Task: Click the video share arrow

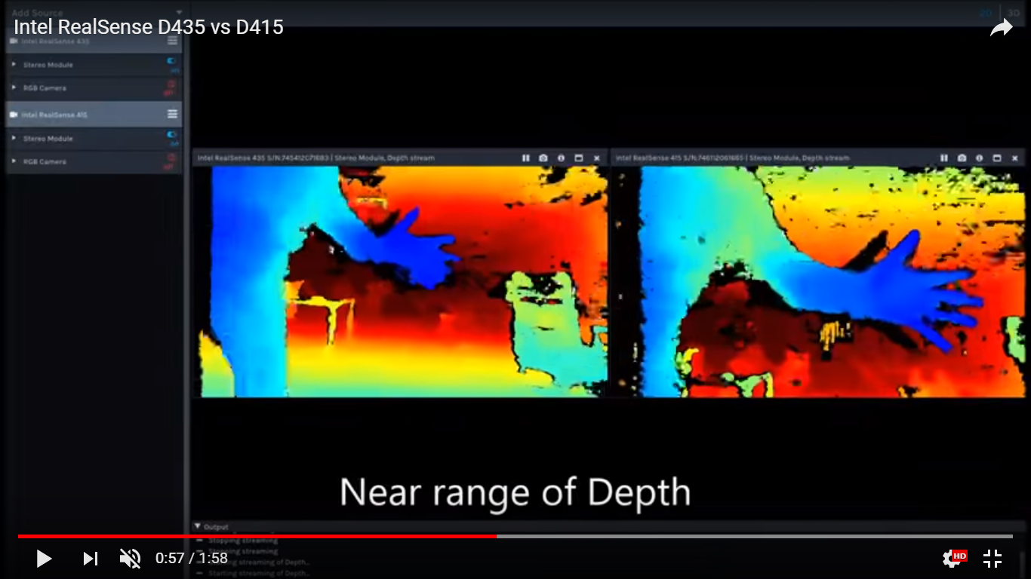Action: [x=1002, y=26]
